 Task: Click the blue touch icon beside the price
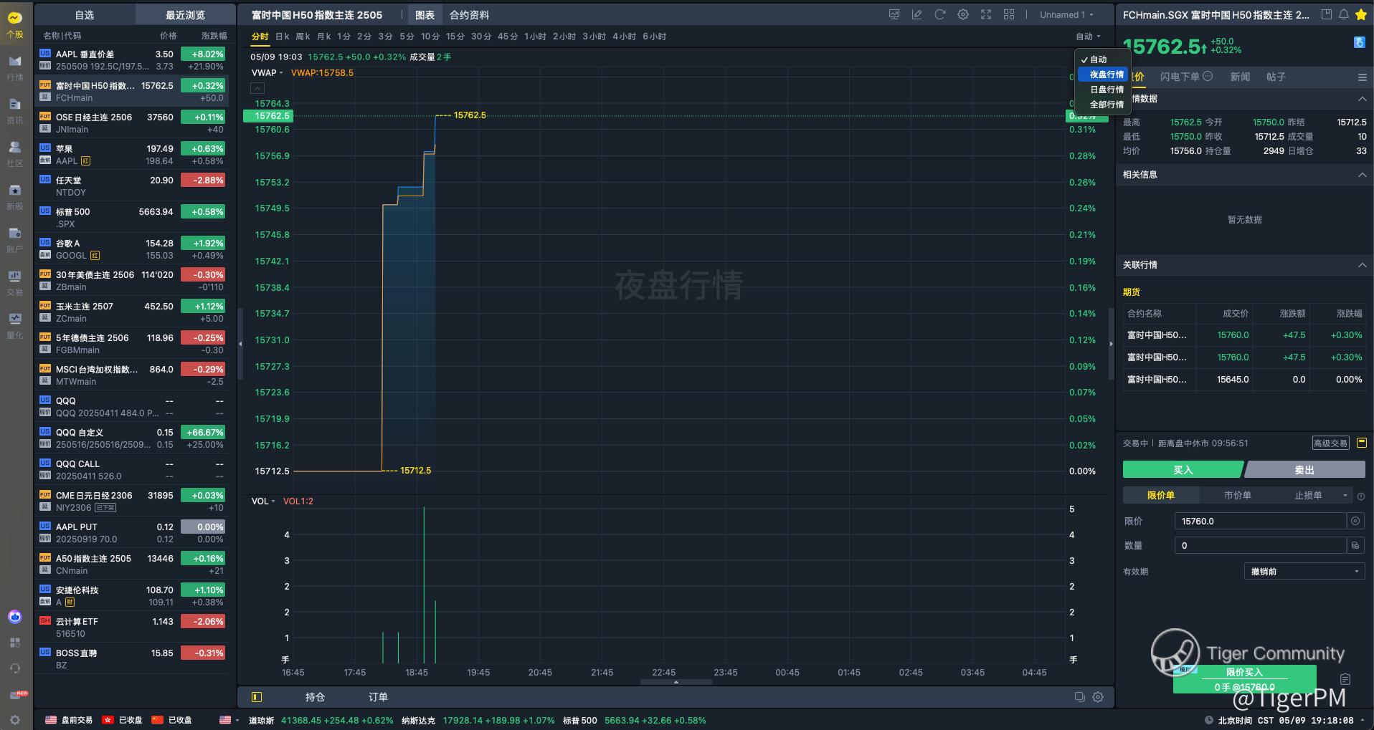[1359, 43]
